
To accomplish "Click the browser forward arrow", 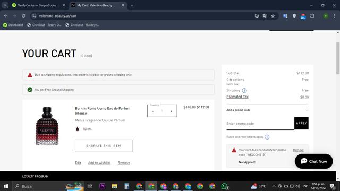I will [14, 16].
